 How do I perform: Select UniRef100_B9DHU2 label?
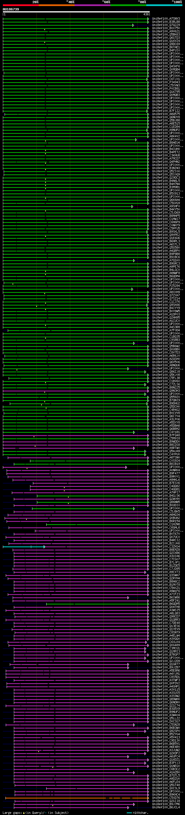pyautogui.click(x=166, y=403)
